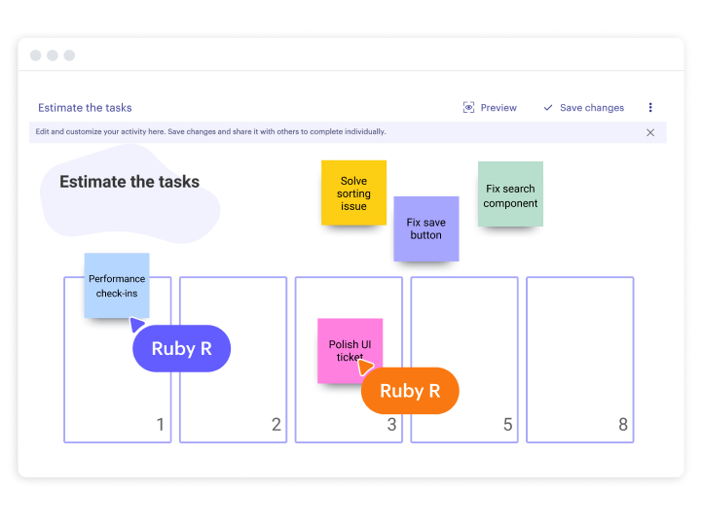The height and width of the screenshot is (526, 701).
Task: Click the estimate column numbered 5
Action: [x=464, y=360]
